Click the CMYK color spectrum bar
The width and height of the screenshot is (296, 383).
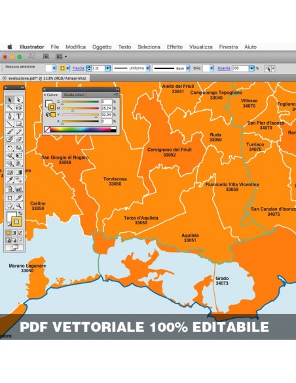pos(81,129)
